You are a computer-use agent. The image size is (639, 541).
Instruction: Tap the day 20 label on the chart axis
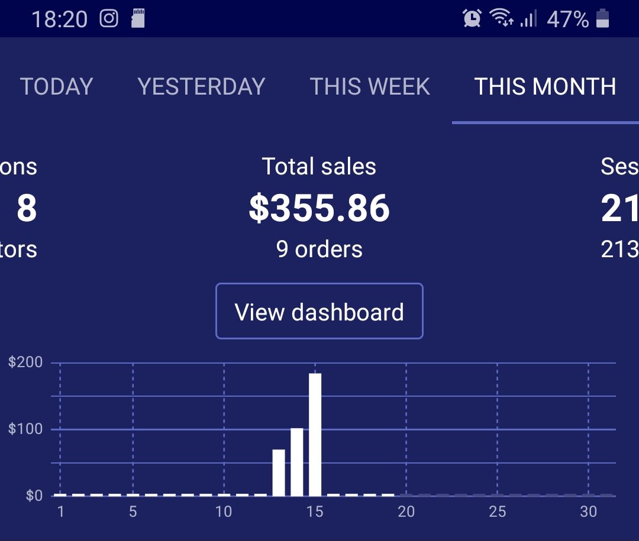[x=406, y=511]
